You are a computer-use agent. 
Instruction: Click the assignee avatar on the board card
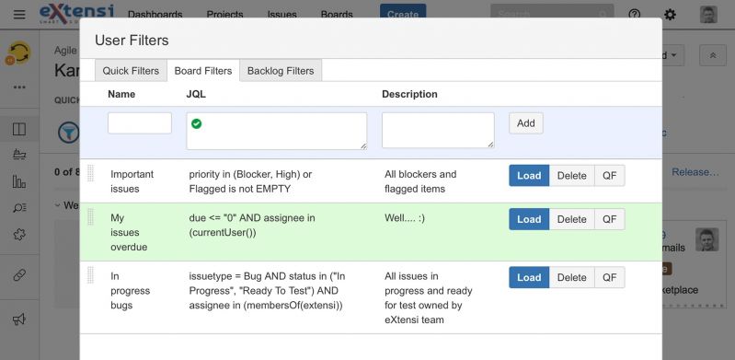pyautogui.click(x=706, y=239)
